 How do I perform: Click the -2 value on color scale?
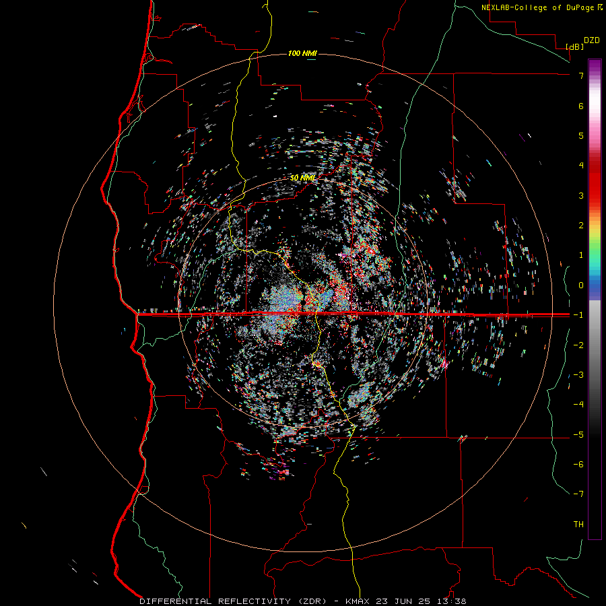[578, 345]
